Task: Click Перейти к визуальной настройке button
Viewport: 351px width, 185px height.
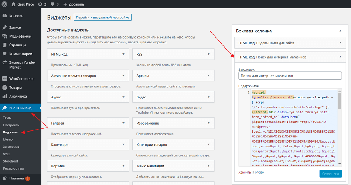Action: tap(102, 17)
